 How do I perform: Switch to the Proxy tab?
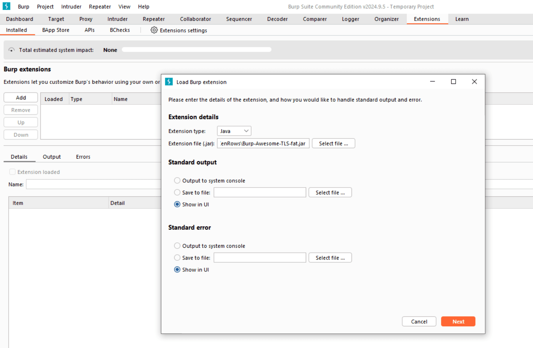(86, 19)
